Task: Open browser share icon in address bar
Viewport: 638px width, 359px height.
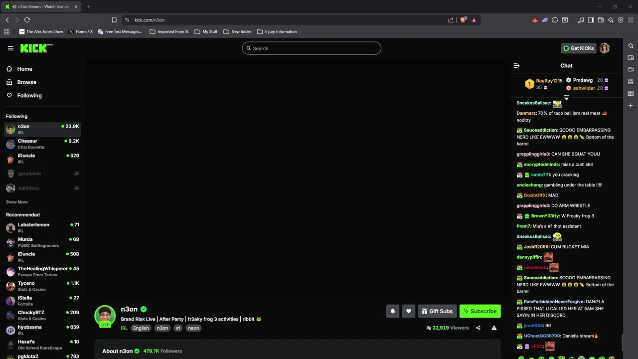Action: coord(451,20)
